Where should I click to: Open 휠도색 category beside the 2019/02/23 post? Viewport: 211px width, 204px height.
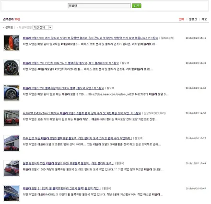[x=110, y=88]
